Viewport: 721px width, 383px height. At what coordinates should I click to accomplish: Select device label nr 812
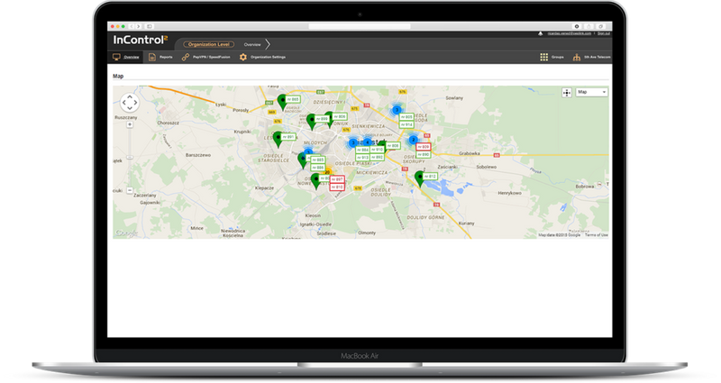tap(430, 176)
